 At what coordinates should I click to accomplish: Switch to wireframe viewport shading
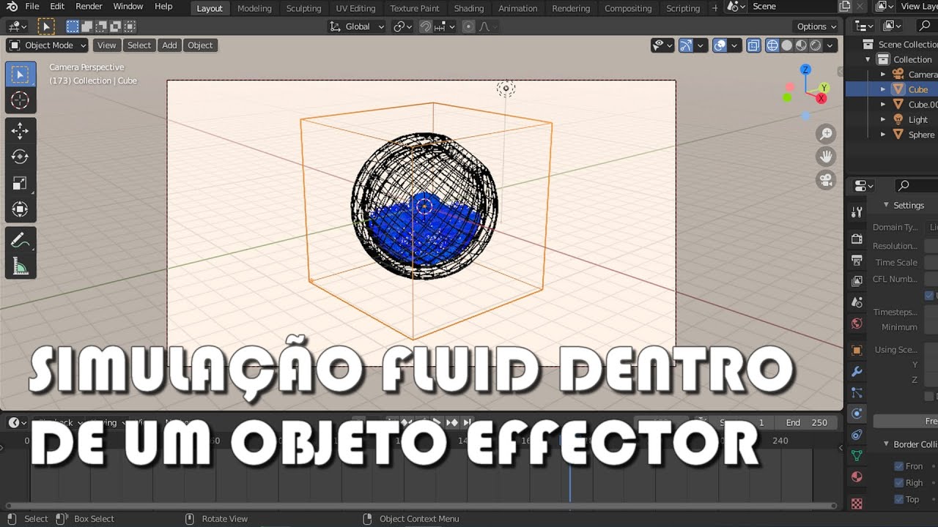click(x=772, y=45)
